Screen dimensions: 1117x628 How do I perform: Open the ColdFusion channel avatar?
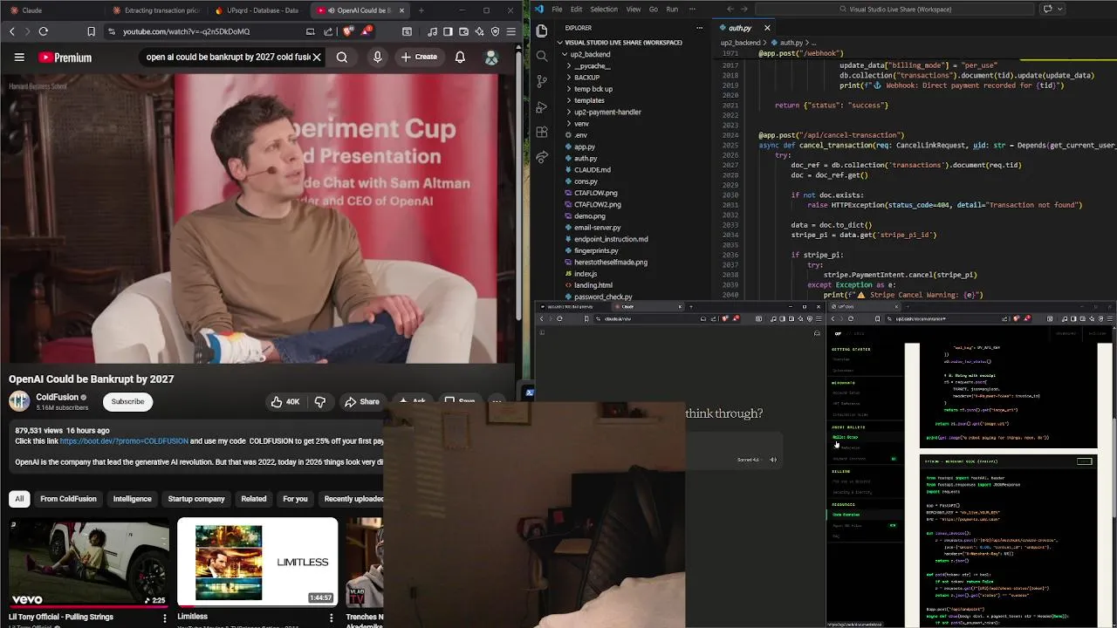coord(19,401)
